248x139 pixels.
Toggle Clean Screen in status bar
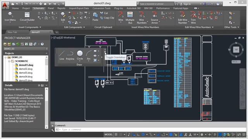(x=239, y=135)
